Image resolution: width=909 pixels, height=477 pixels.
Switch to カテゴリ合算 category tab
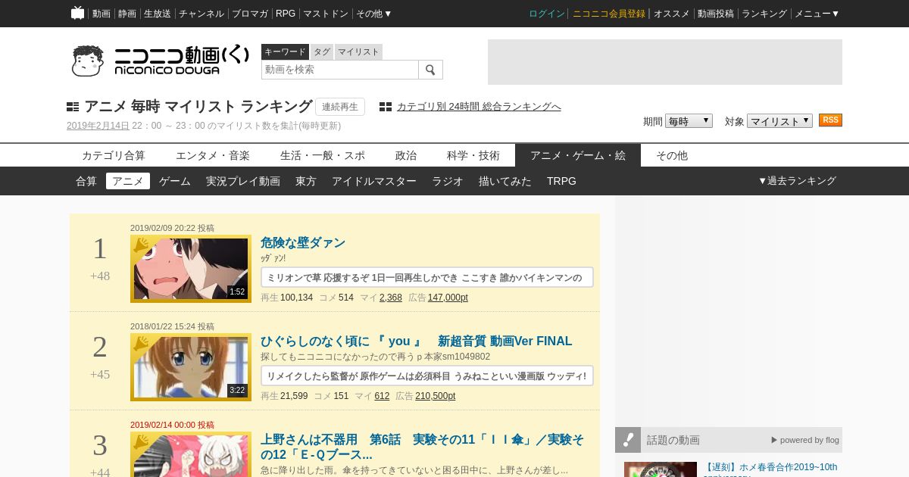pos(114,155)
